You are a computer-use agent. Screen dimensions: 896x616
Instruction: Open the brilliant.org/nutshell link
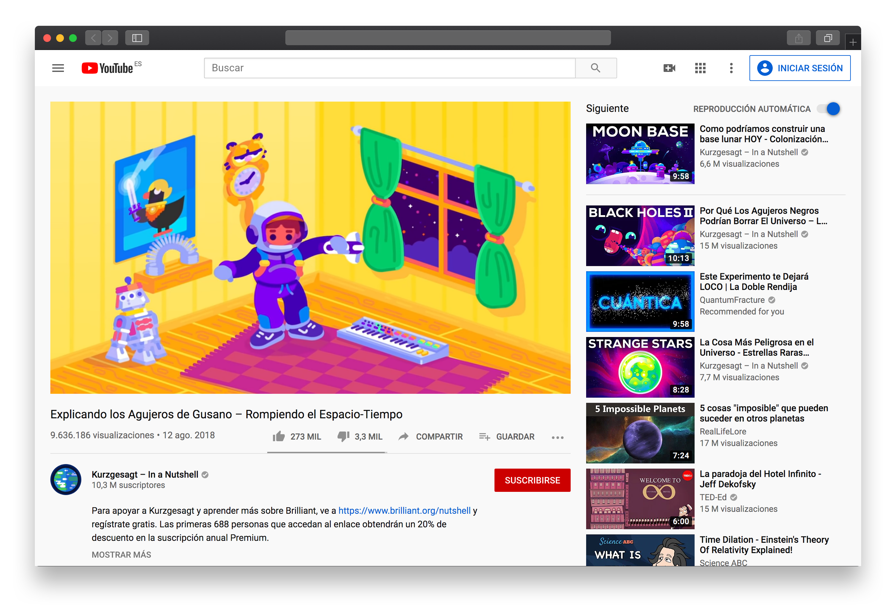click(x=404, y=511)
